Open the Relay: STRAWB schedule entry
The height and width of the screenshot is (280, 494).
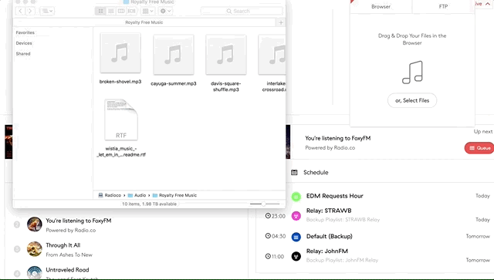coord(329,211)
